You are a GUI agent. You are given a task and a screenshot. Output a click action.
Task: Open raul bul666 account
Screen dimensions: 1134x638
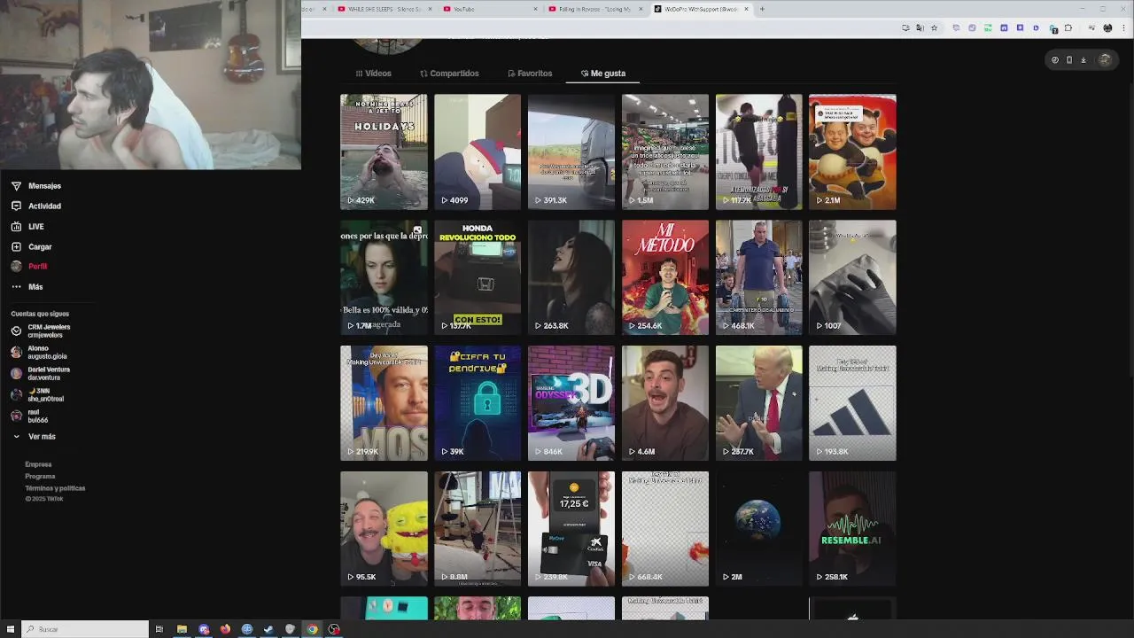(x=30, y=416)
